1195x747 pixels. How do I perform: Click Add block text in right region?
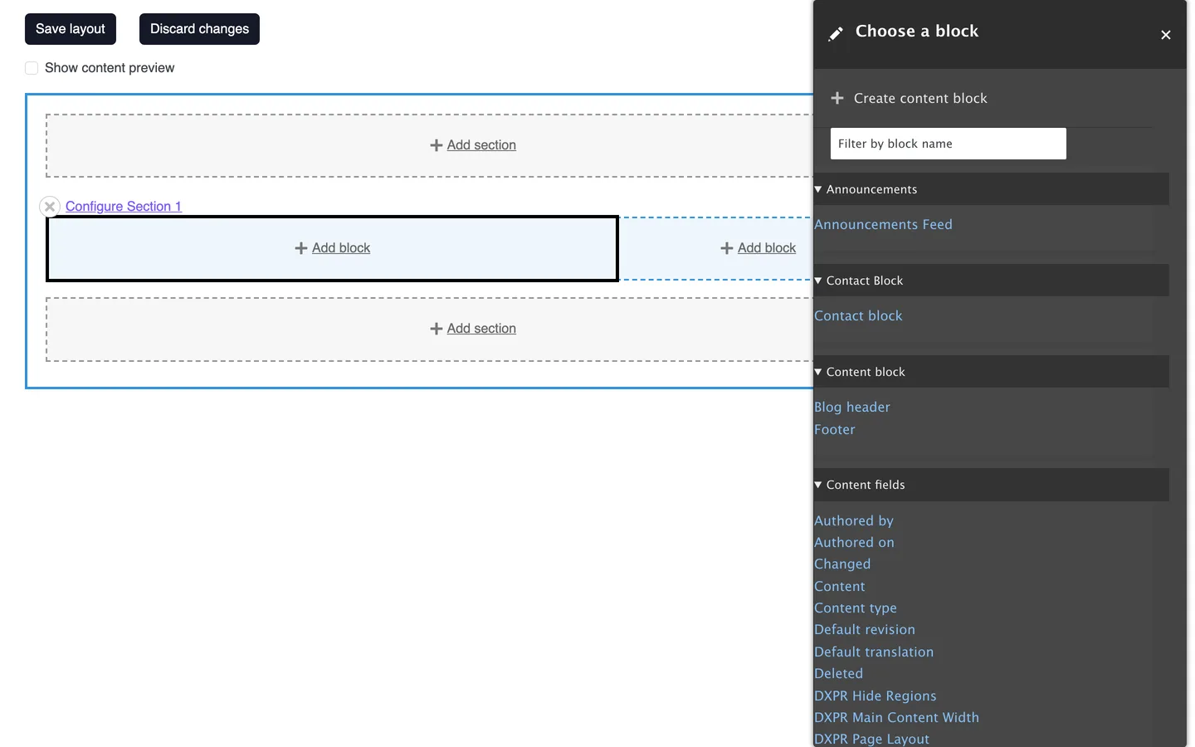coord(767,248)
